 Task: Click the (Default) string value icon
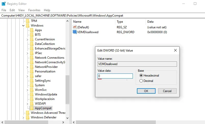(x=75, y=27)
